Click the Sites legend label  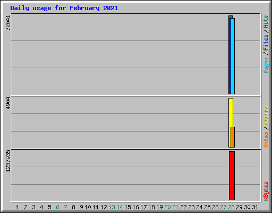[266, 140]
